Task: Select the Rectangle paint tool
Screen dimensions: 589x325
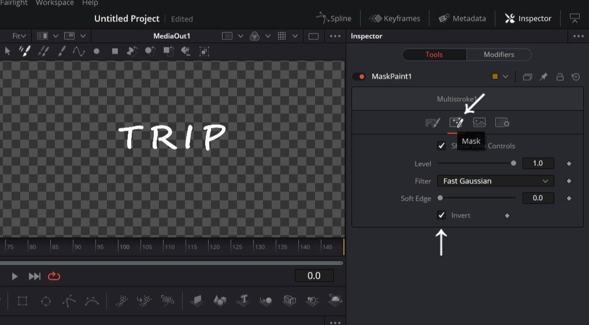Action: [115, 51]
